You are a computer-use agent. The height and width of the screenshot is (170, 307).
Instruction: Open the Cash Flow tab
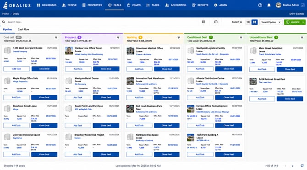coord(23,29)
